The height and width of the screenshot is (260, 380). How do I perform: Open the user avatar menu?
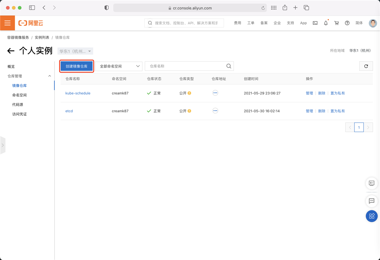(373, 23)
